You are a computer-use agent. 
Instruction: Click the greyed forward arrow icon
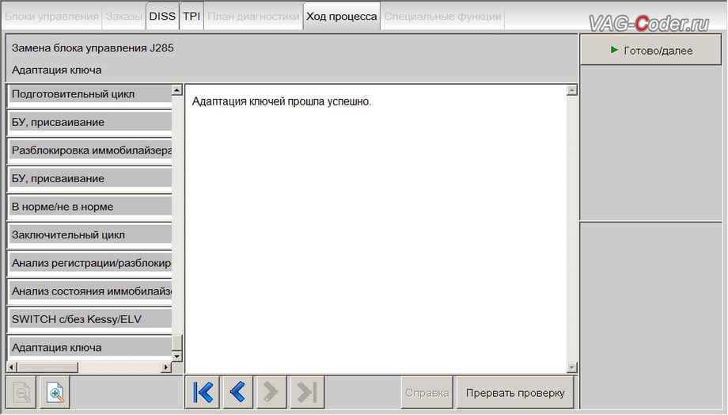click(271, 392)
